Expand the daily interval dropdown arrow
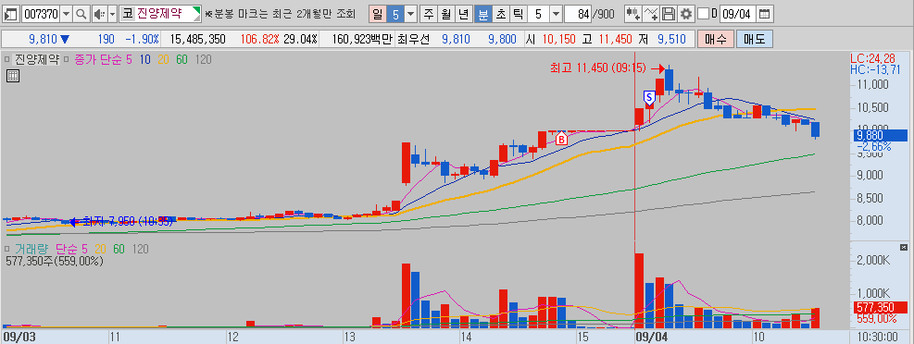This screenshot has width=914, height=344. 411,13
